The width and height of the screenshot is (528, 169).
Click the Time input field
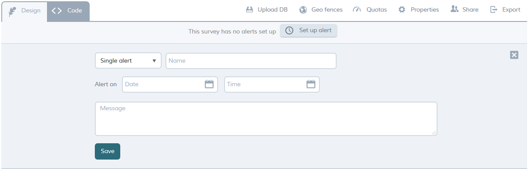tap(272, 84)
